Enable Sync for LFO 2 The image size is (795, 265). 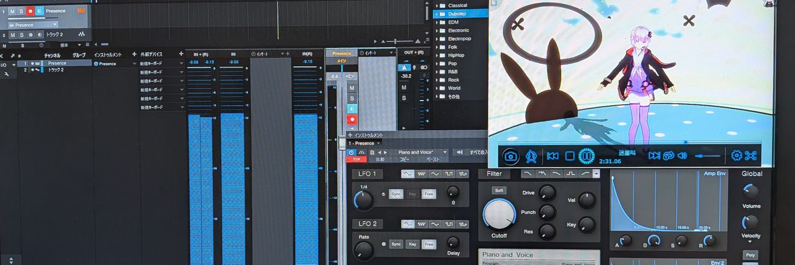[396, 244]
